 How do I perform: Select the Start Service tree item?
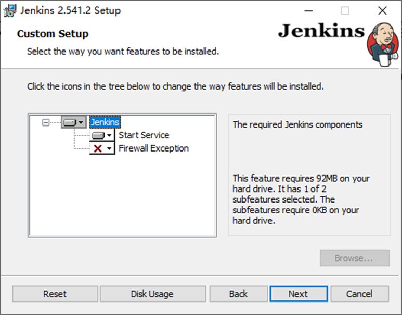coord(144,135)
